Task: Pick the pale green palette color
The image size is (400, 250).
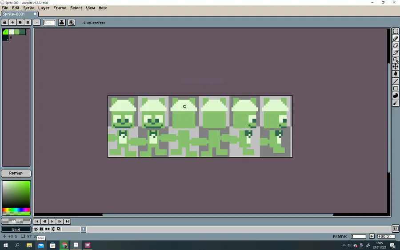Action: 11,32
